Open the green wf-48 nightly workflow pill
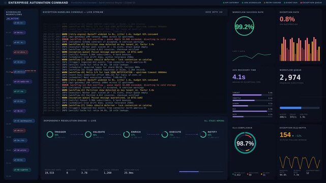The width and height of the screenshot is (326, 183). [22, 170]
